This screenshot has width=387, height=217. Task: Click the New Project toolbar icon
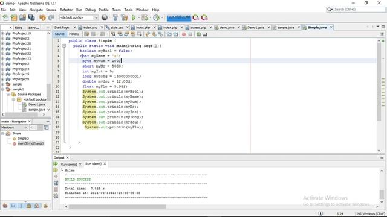tap(14, 17)
